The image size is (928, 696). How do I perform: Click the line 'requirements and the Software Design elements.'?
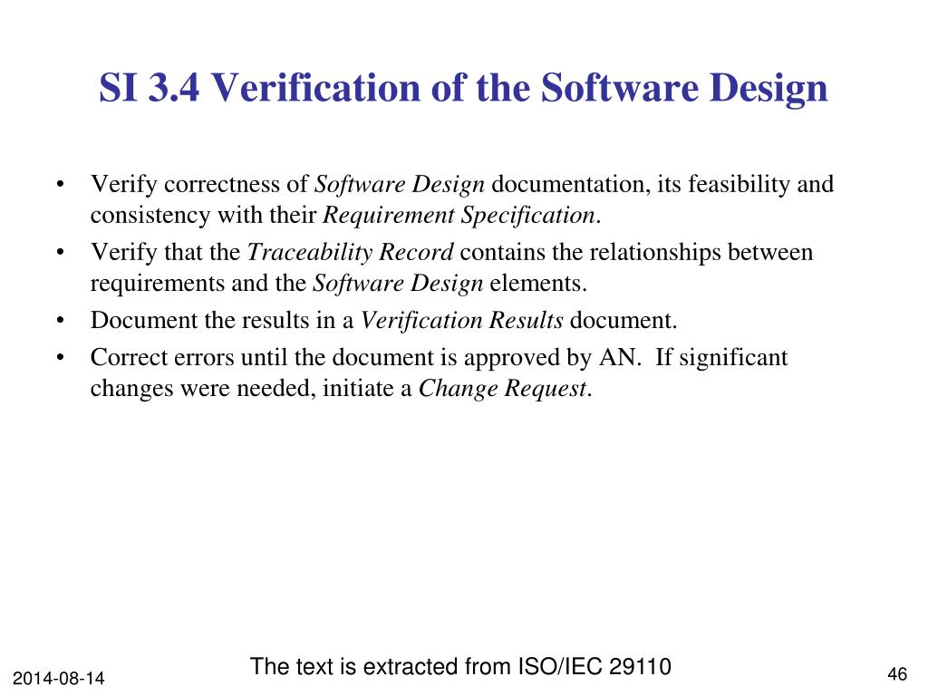(339, 283)
